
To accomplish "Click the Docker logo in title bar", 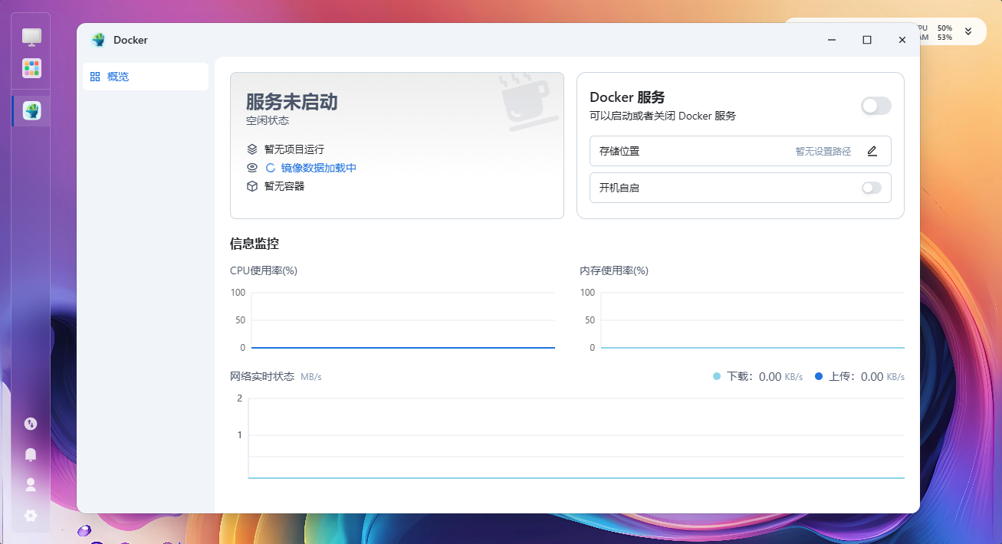I will 98,40.
